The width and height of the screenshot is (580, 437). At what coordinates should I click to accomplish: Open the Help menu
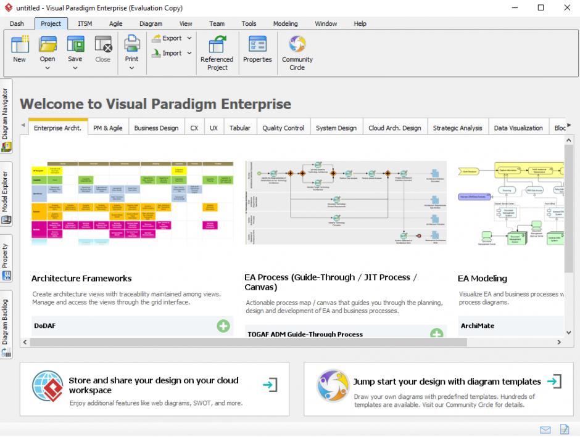(x=360, y=23)
